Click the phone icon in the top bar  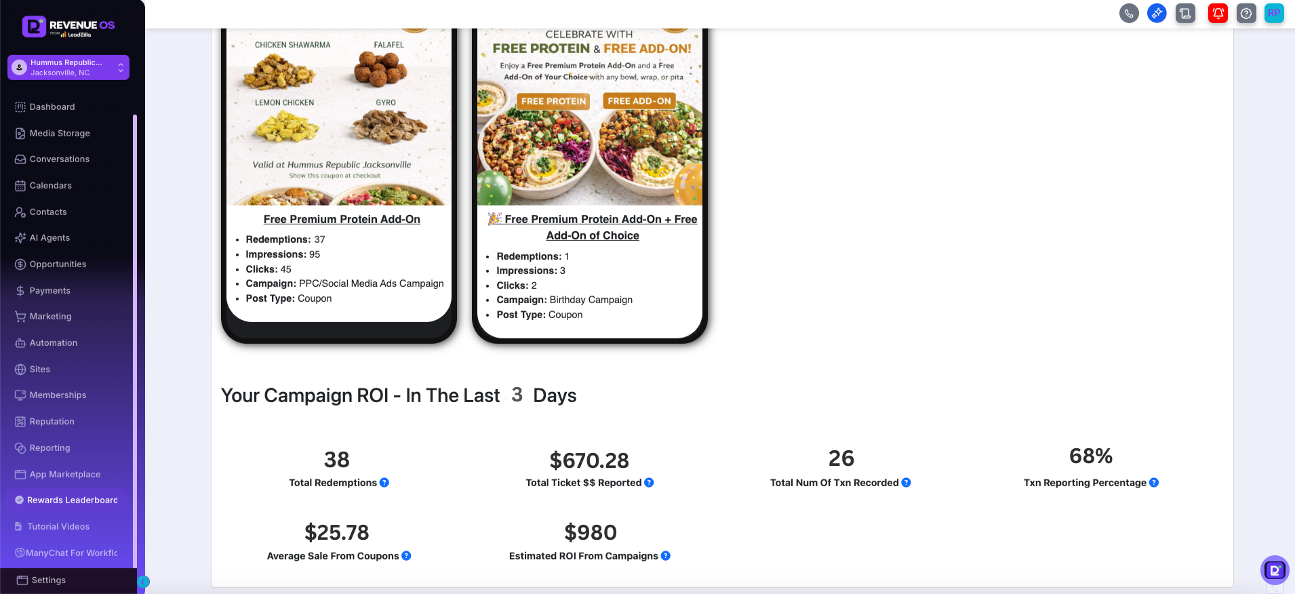(1129, 13)
